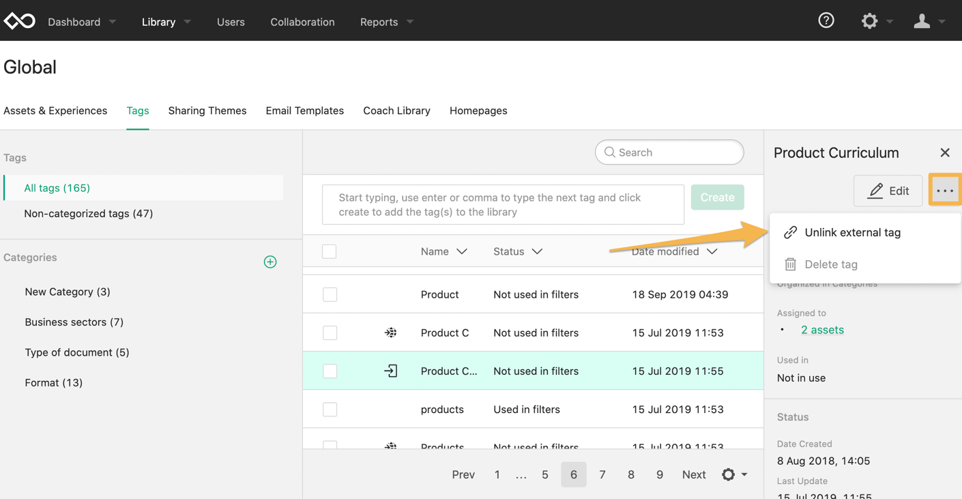Screen dimensions: 962x499
Task: Switch to Coach Library tab
Action: 396,111
